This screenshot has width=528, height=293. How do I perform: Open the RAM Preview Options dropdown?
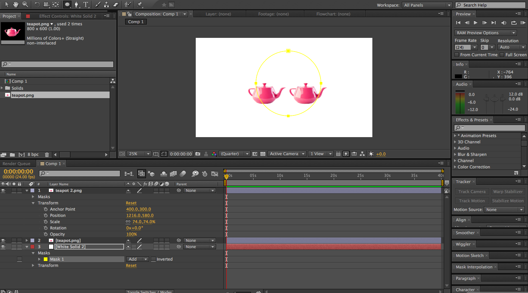[x=486, y=33]
